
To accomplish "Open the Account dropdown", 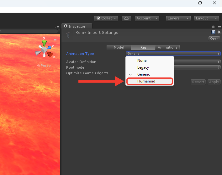I will pos(147,18).
